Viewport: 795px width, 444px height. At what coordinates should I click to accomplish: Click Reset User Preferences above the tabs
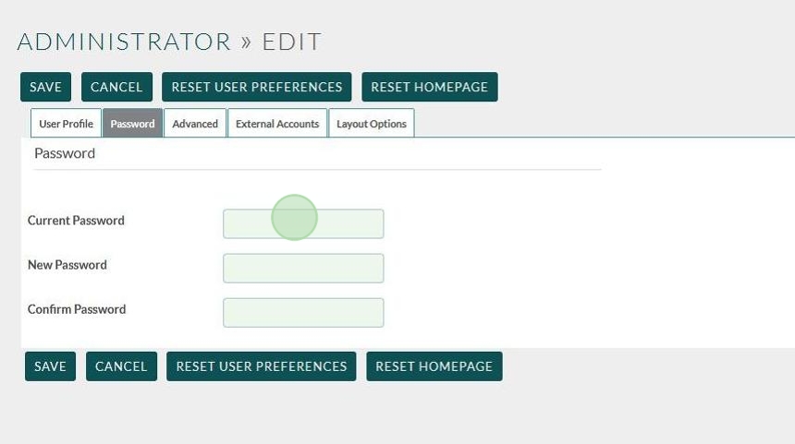click(257, 87)
